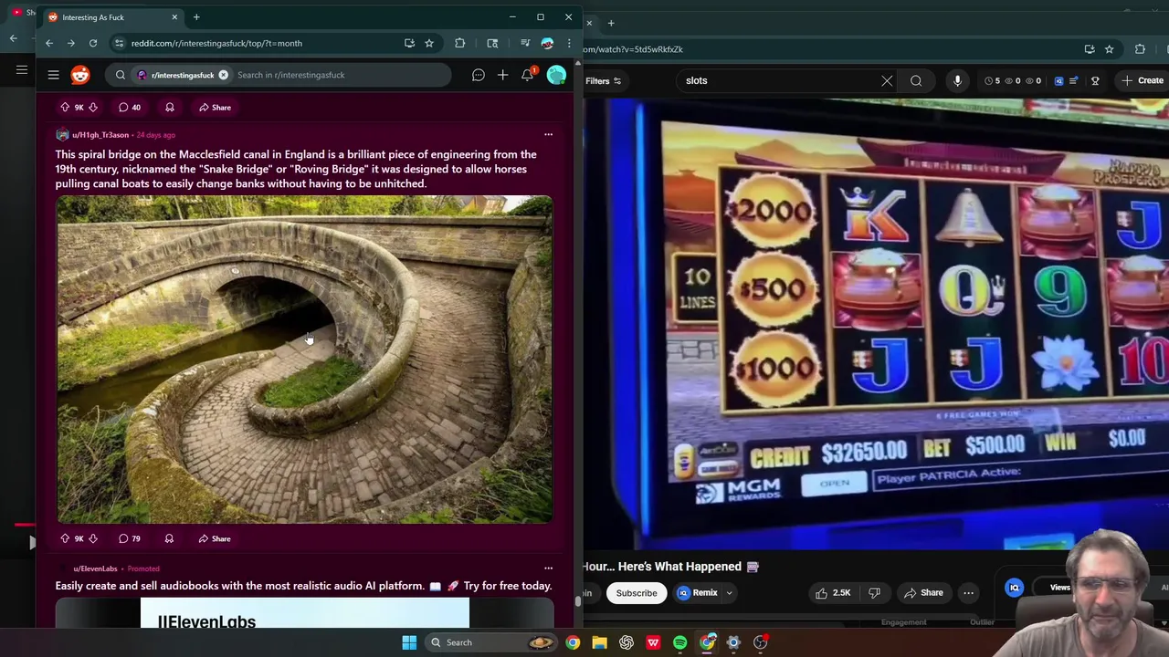Bookmark the Reddit page with star icon

coord(429,43)
